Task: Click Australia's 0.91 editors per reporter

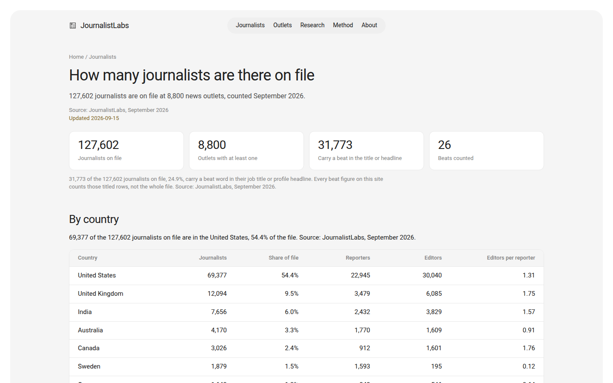Action: click(529, 330)
